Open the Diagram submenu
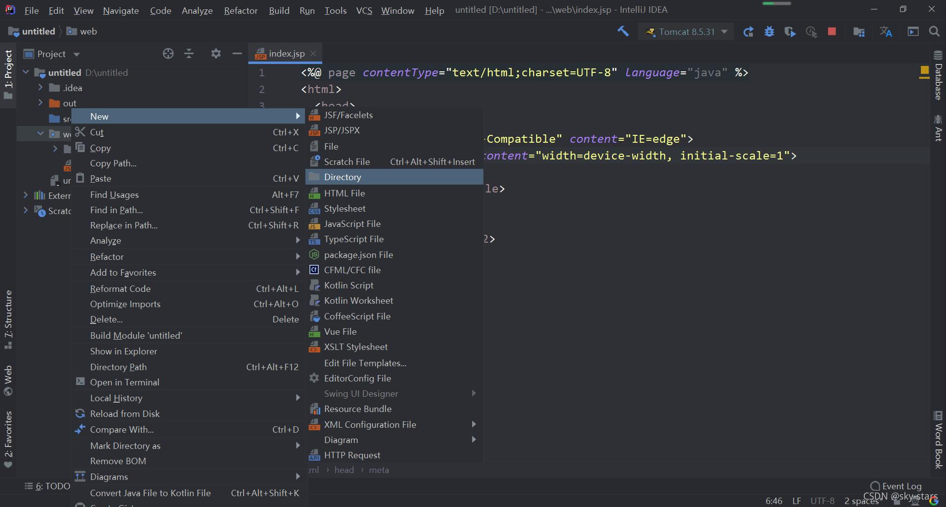946x507 pixels. tap(394, 440)
